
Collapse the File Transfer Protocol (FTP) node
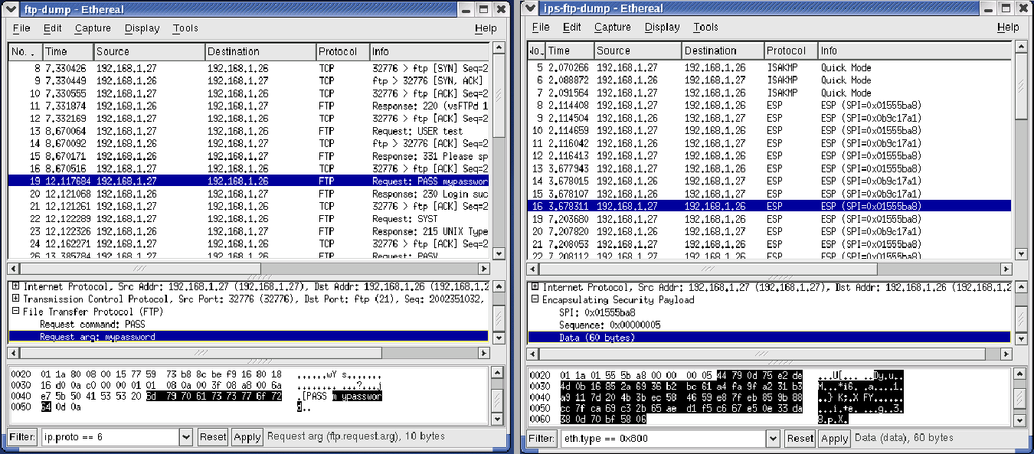coord(16,312)
